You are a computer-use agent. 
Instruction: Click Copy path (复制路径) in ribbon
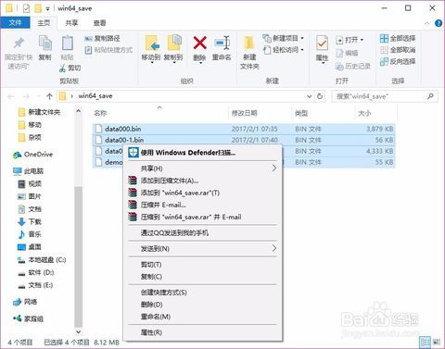[102, 39]
